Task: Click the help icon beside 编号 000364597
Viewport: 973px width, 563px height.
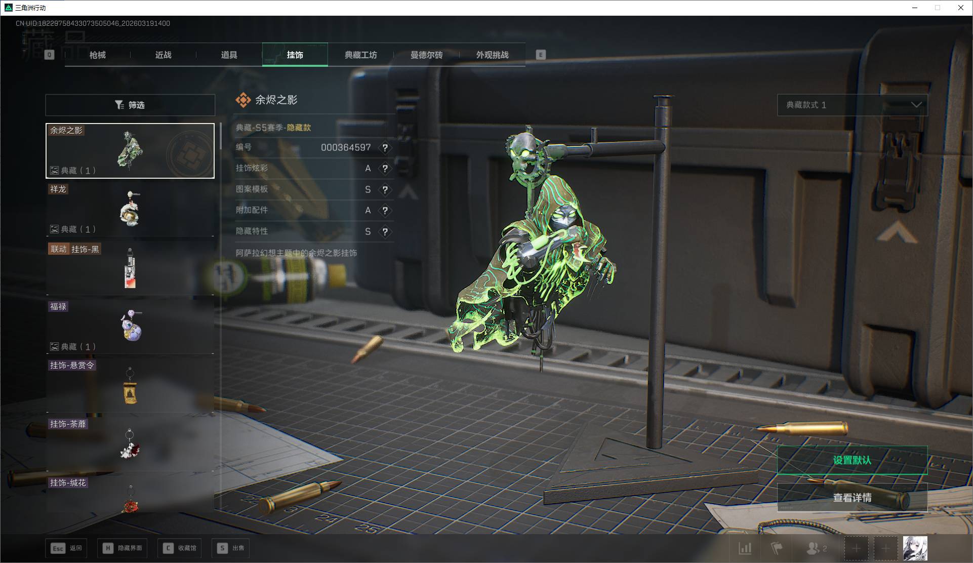Action: pos(385,148)
